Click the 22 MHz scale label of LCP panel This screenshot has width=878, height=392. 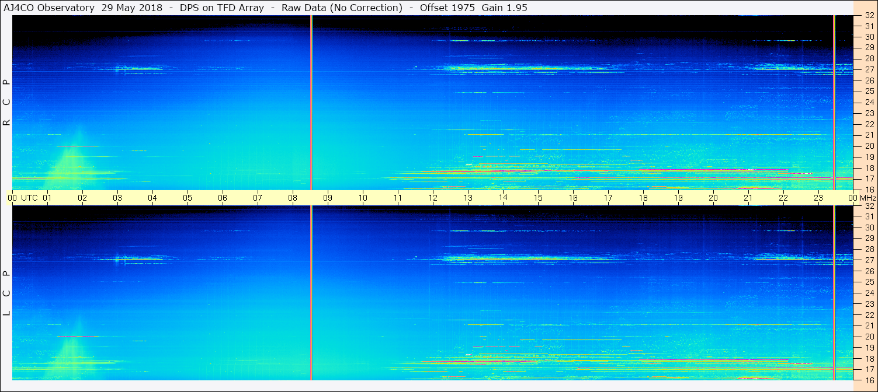(x=869, y=315)
